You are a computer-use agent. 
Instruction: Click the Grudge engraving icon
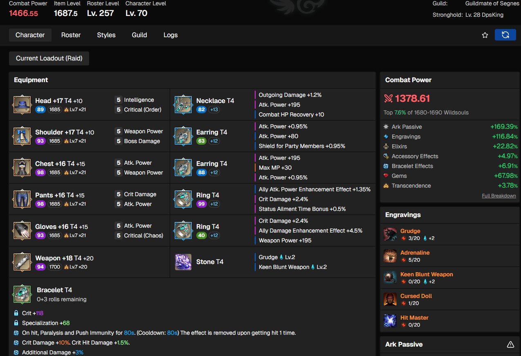pyautogui.click(x=390, y=235)
